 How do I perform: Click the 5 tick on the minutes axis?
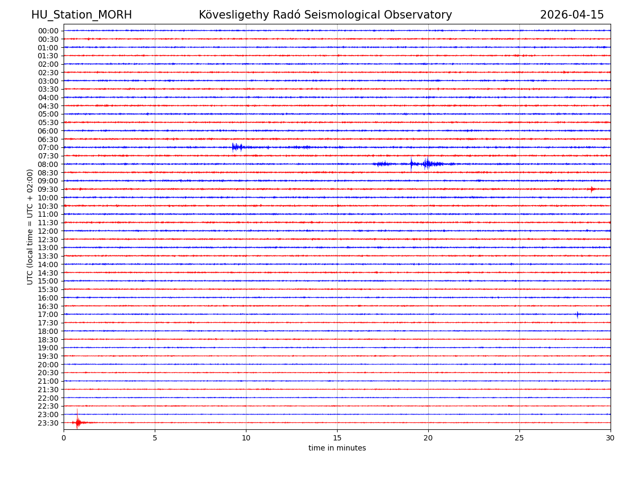pos(155,438)
